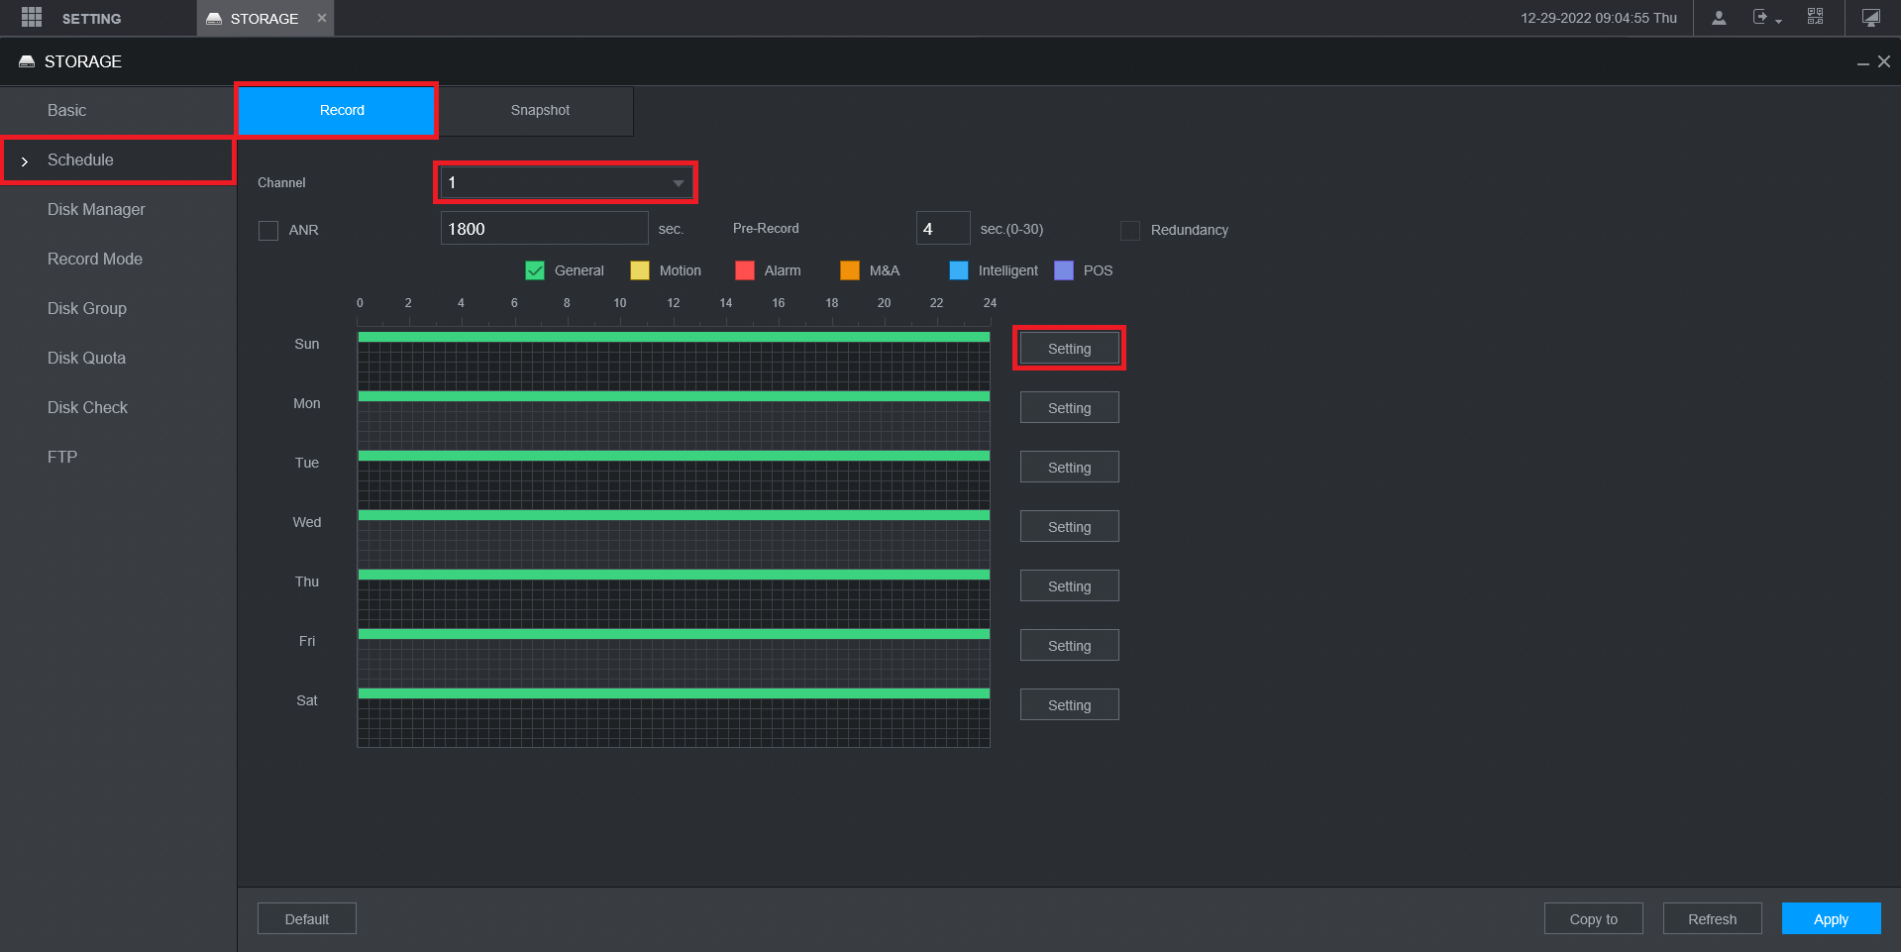Close the STORAGE tab with the x
This screenshot has width=1901, height=952.
click(x=322, y=18)
